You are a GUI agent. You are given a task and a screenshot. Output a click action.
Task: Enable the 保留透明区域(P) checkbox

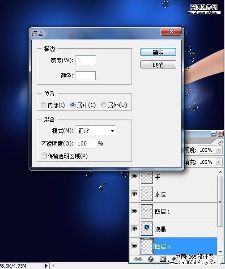coord(43,156)
